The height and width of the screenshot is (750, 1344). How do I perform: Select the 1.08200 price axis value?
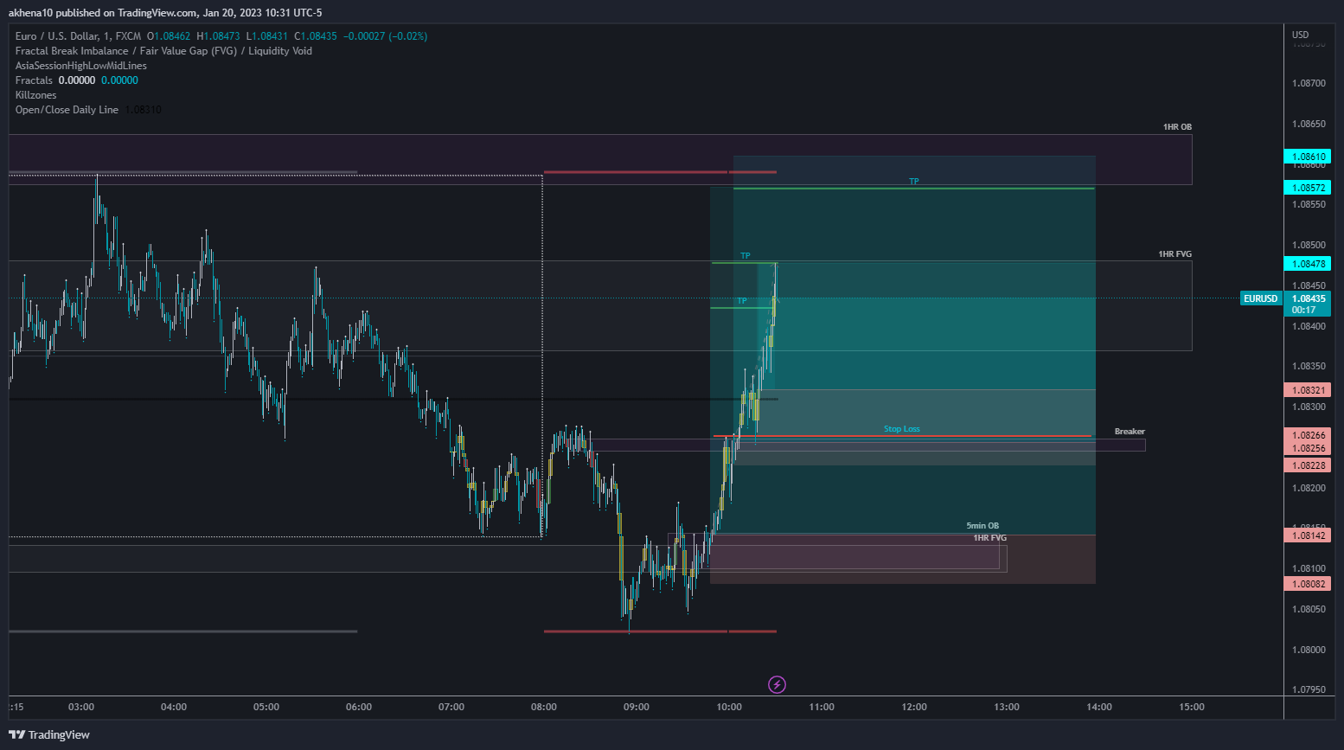tap(1309, 488)
